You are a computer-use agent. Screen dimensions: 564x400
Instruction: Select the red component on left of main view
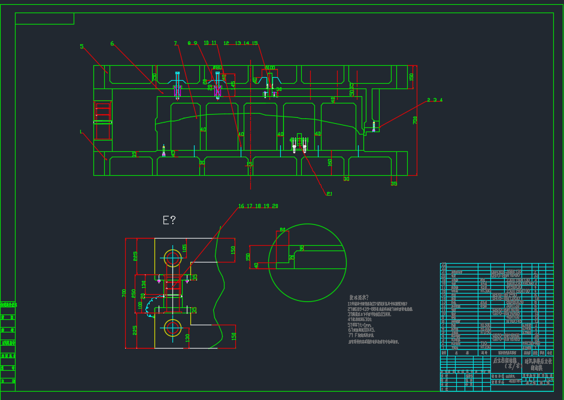point(102,120)
